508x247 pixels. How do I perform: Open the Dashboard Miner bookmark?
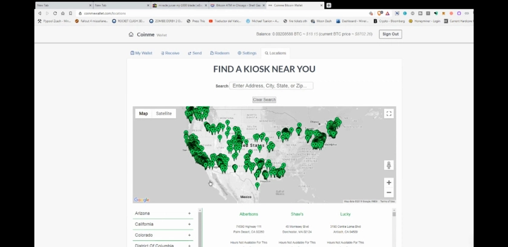[353, 21]
